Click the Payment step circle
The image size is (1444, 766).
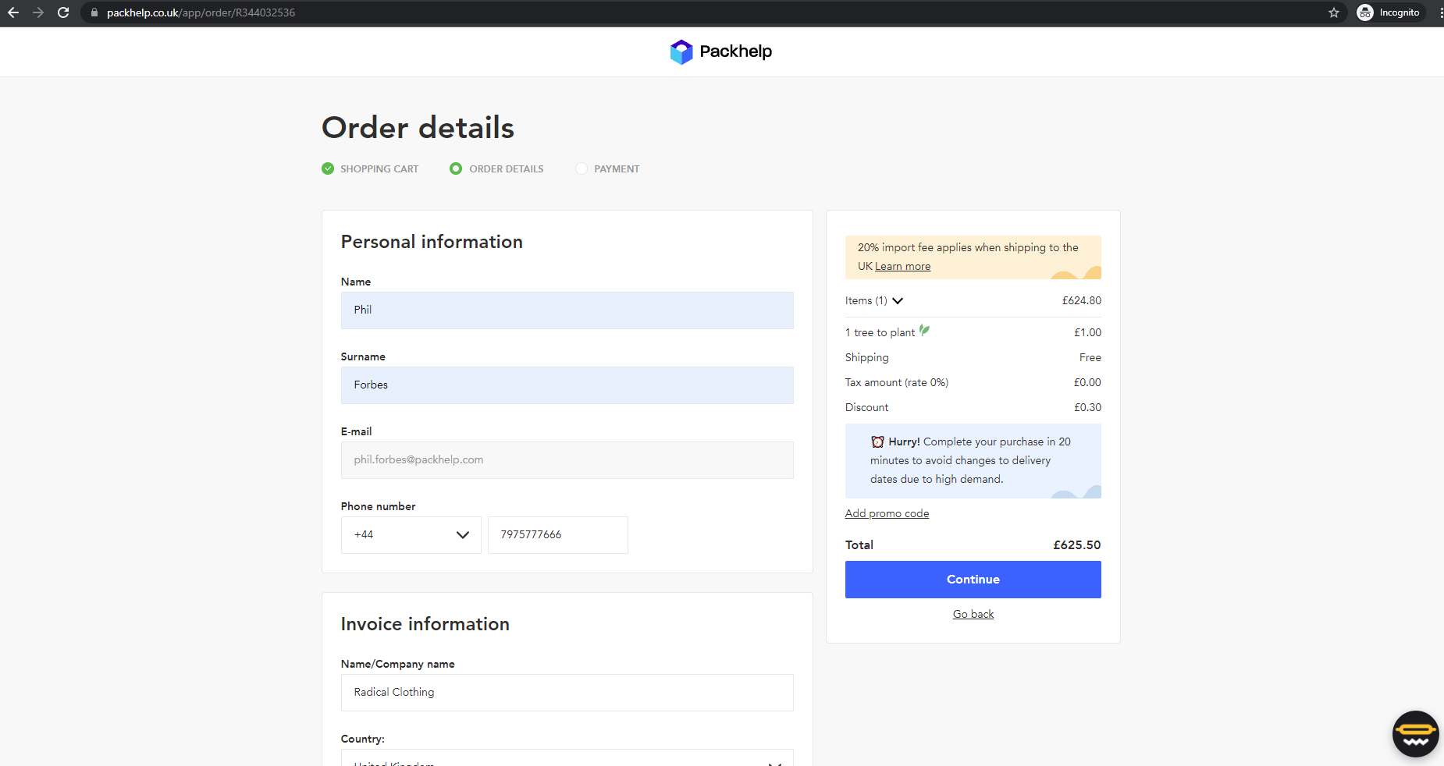coord(582,168)
